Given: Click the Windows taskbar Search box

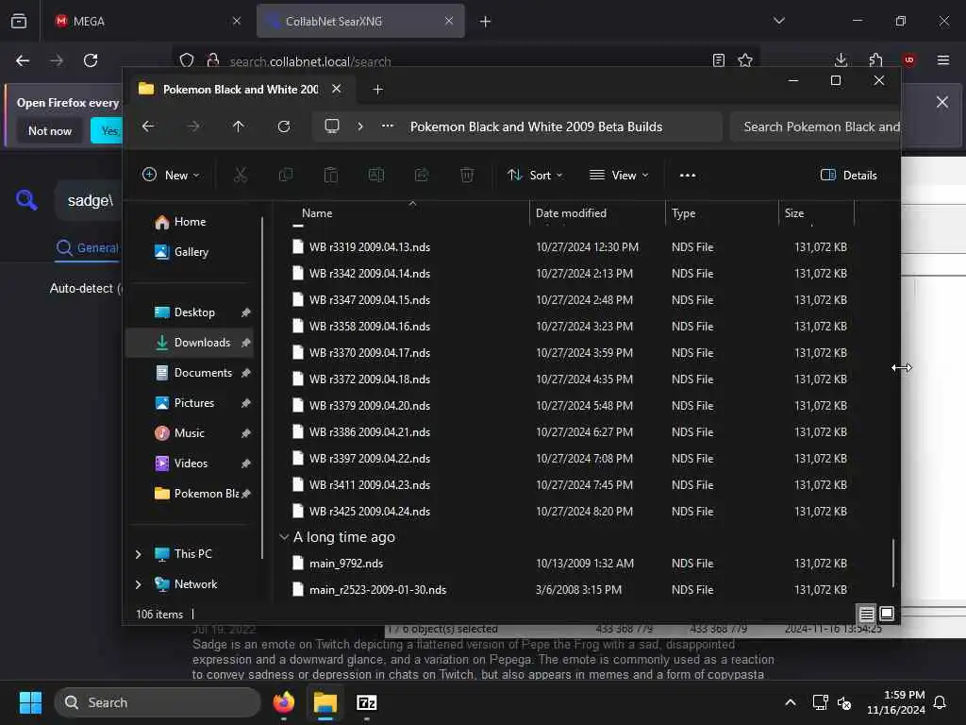Looking at the screenshot, I should click(158, 702).
